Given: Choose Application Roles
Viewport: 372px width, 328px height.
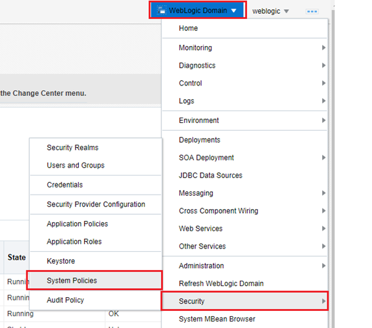Looking at the screenshot, I should click(95, 241).
